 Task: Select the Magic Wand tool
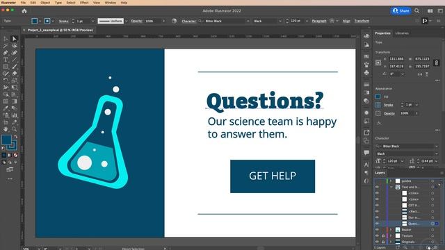(x=6, y=46)
